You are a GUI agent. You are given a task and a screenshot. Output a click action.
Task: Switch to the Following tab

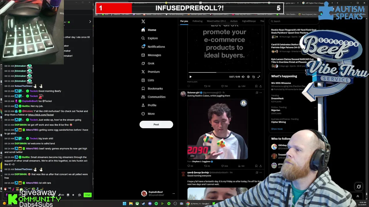[x=197, y=21]
